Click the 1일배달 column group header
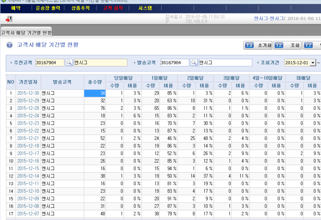Viewport: 321px width, 220px height. click(159, 78)
